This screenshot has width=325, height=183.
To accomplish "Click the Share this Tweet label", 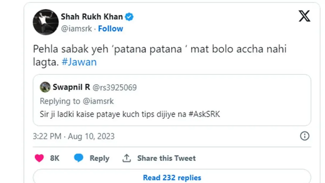I will [167, 158].
